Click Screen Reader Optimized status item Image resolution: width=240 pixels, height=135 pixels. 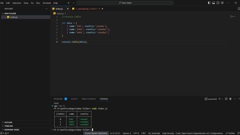[x=96, y=133]
